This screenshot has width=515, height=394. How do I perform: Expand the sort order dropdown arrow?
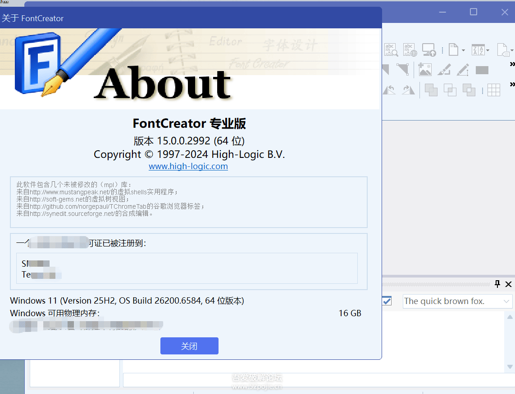(x=488, y=50)
